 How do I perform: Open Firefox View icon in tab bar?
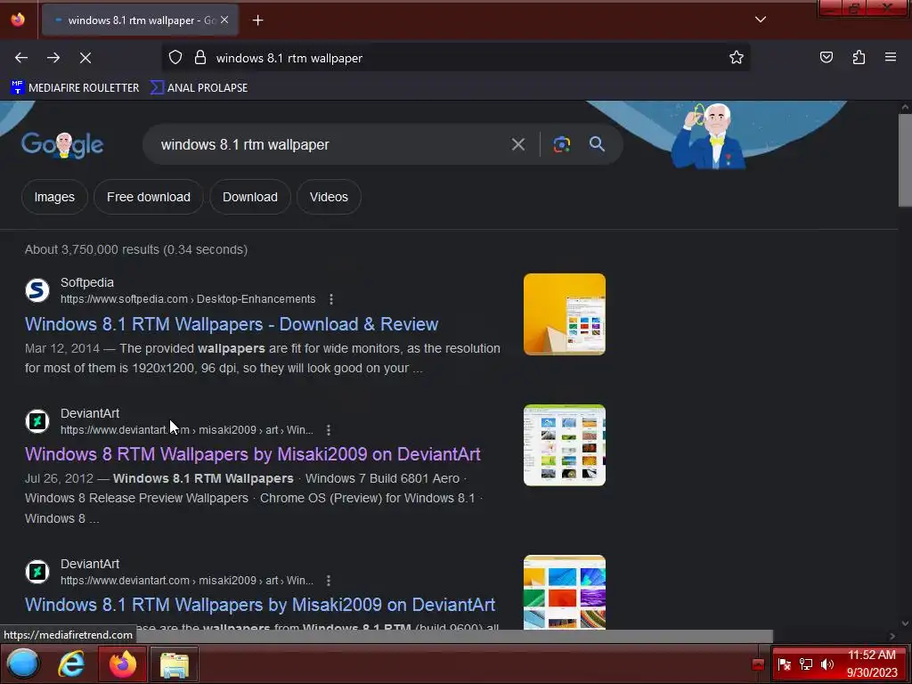tap(18, 20)
